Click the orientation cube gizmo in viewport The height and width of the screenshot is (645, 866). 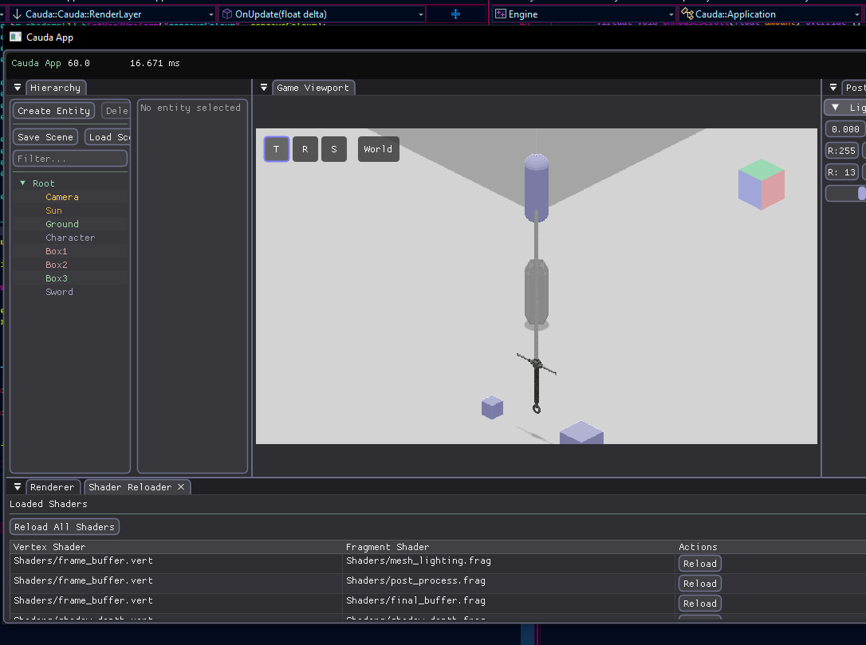point(761,184)
